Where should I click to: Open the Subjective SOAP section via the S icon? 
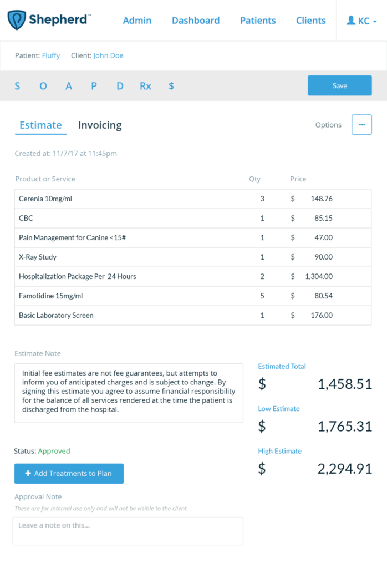[17, 85]
